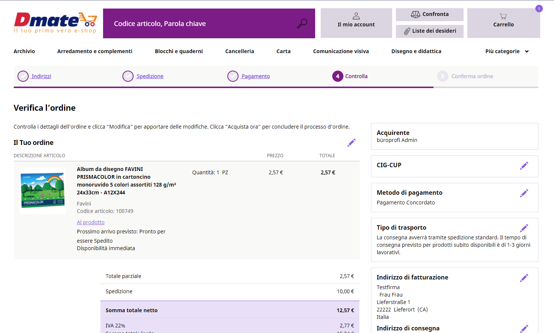This screenshot has height=333, width=554.
Task: Open Disegno e didattica category
Action: click(416, 51)
